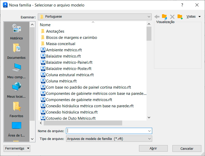Screen dimensions: 205x156
Task: Select Meus locais de rede sidebar icon
Action: [x=16, y=90]
